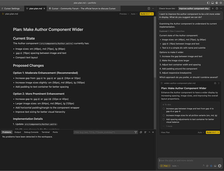
Task: Open editor more actions ellipsis
Action: [x=153, y=9]
